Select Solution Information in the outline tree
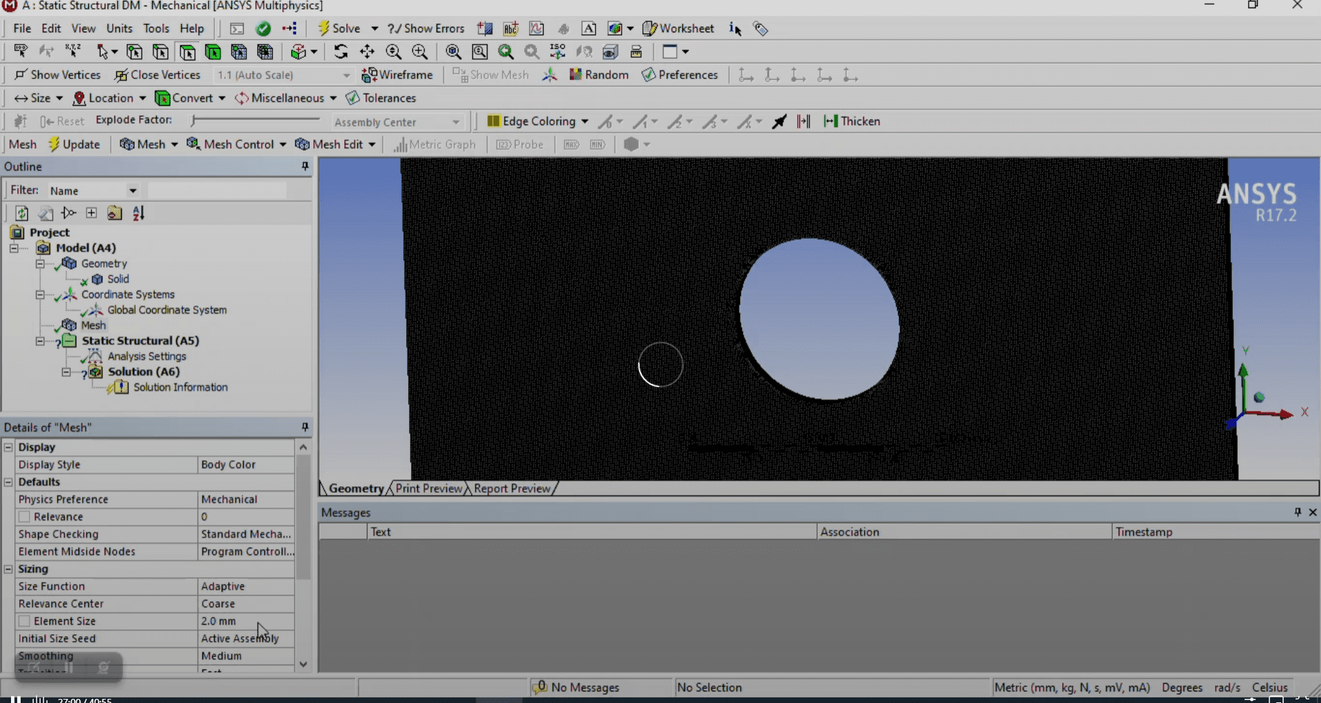The image size is (1321, 703). click(x=181, y=387)
